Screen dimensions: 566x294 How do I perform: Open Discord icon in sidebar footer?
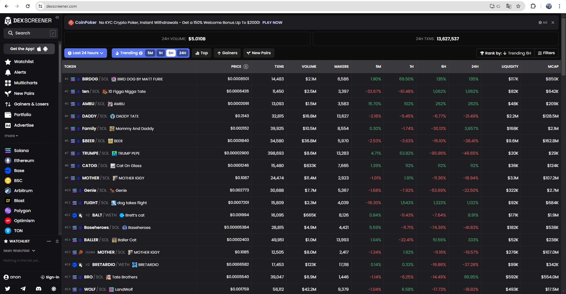point(38,289)
